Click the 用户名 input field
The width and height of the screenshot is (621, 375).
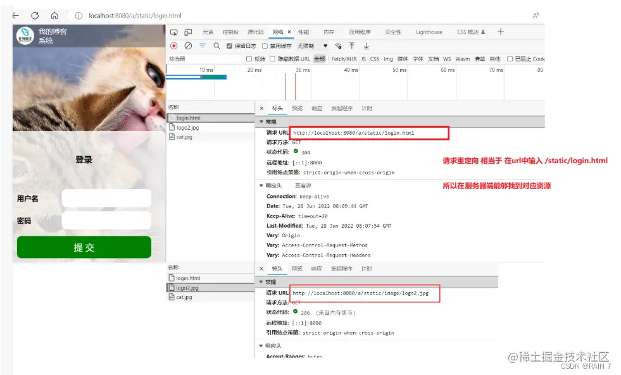106,198
